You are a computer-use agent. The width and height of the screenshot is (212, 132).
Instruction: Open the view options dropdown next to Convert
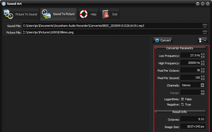[x=202, y=40]
